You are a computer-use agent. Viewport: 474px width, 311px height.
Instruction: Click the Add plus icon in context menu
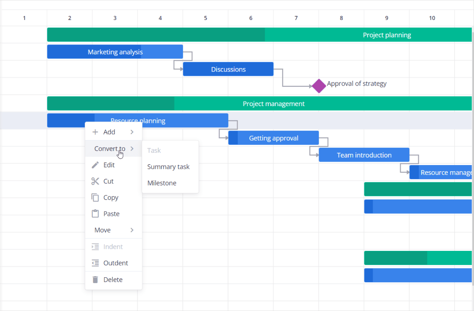(x=95, y=132)
